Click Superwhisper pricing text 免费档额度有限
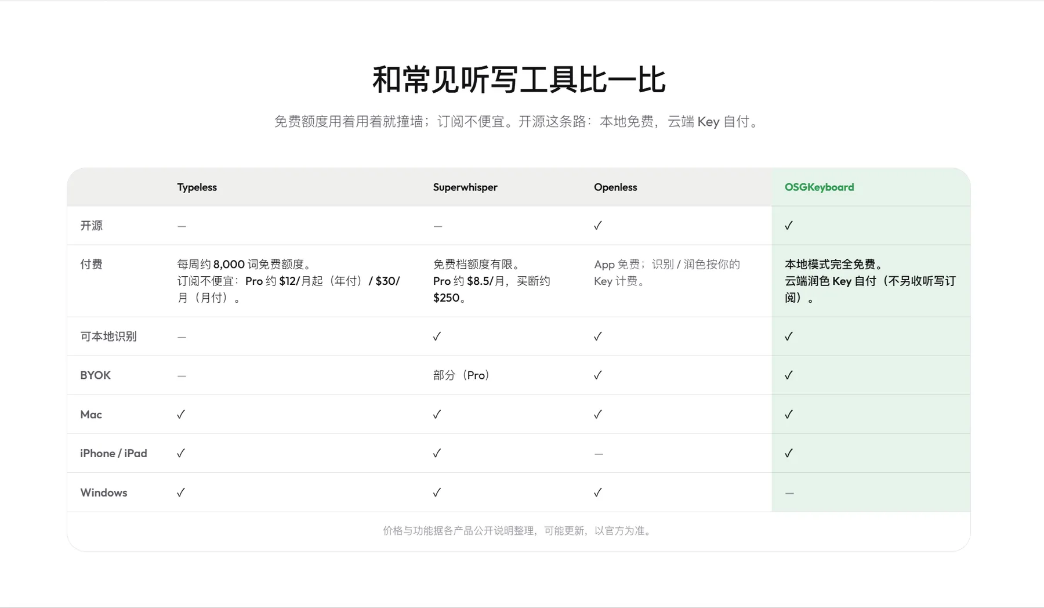Viewport: 1044px width, 608px height. pyautogui.click(x=476, y=265)
